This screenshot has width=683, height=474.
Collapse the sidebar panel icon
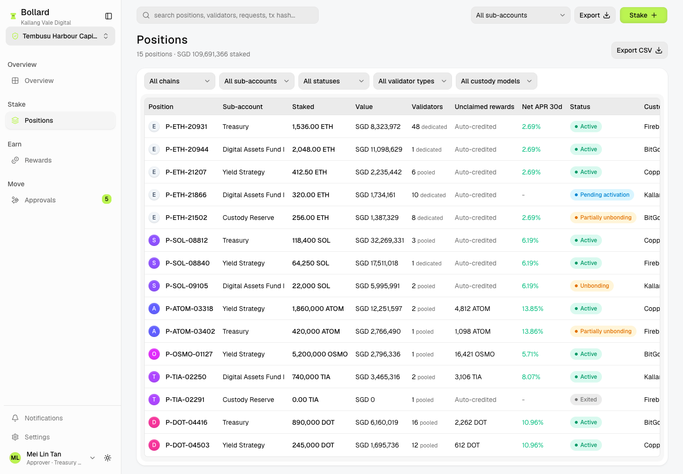(109, 16)
